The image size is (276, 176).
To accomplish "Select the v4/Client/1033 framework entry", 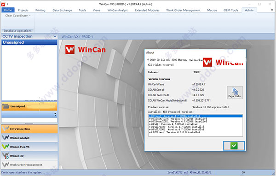I will point(195,119).
